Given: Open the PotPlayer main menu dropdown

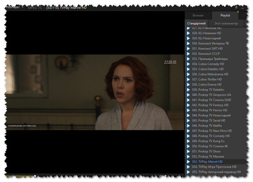Looking at the screenshot, I should click(x=15, y=7).
